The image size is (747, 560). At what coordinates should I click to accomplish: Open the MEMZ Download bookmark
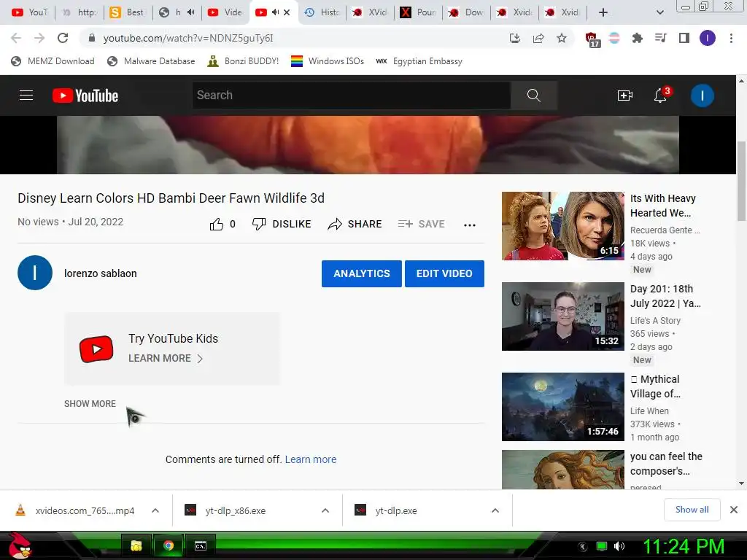53,61
